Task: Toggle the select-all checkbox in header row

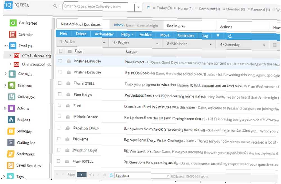Action: point(61,51)
